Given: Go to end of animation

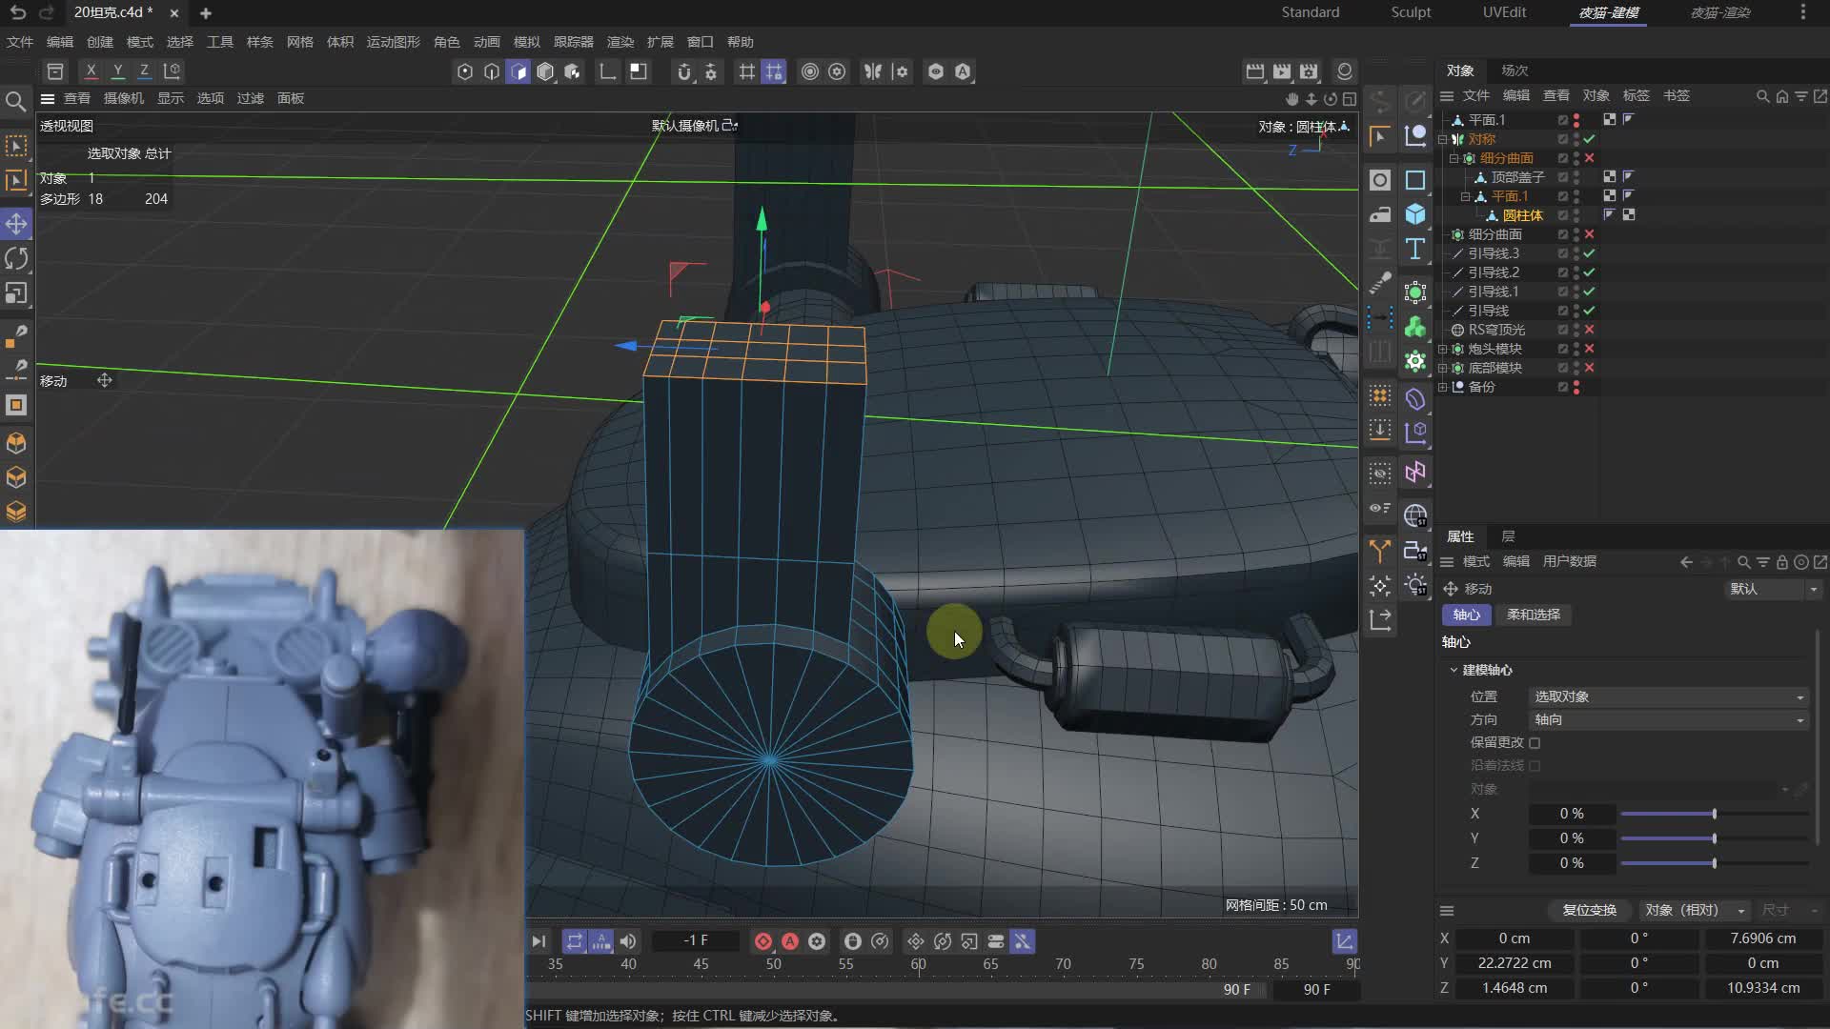Looking at the screenshot, I should tap(539, 941).
